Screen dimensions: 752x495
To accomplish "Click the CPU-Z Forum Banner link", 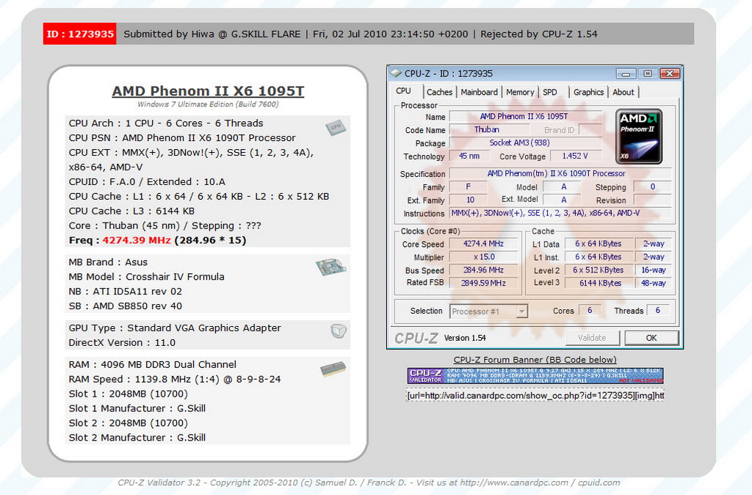I will pos(535,360).
